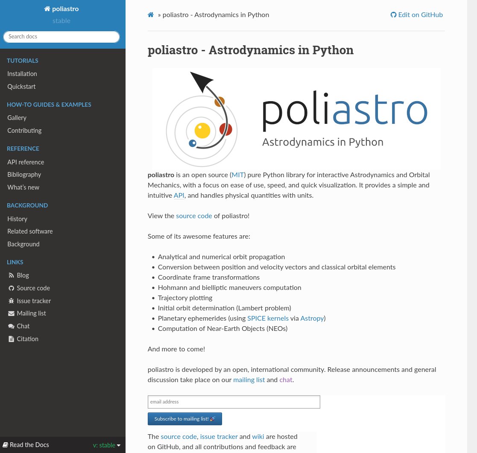Click the Read the Docs book icon
The width and height of the screenshot is (477, 453).
point(5,445)
